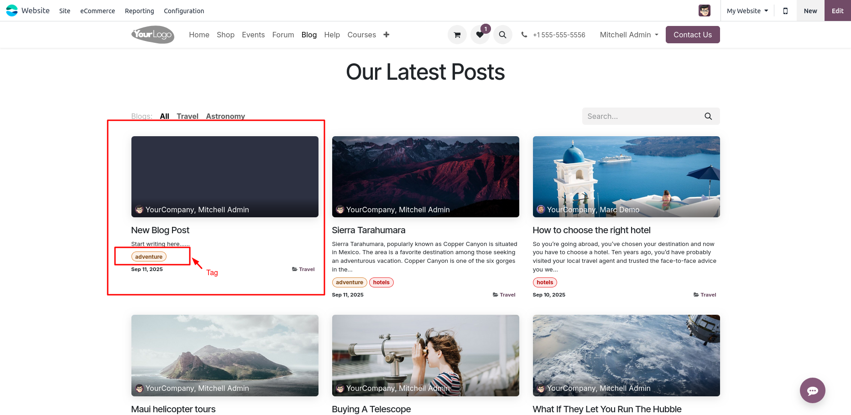Click the header search magnifier icon
The width and height of the screenshot is (851, 415).
pos(502,35)
